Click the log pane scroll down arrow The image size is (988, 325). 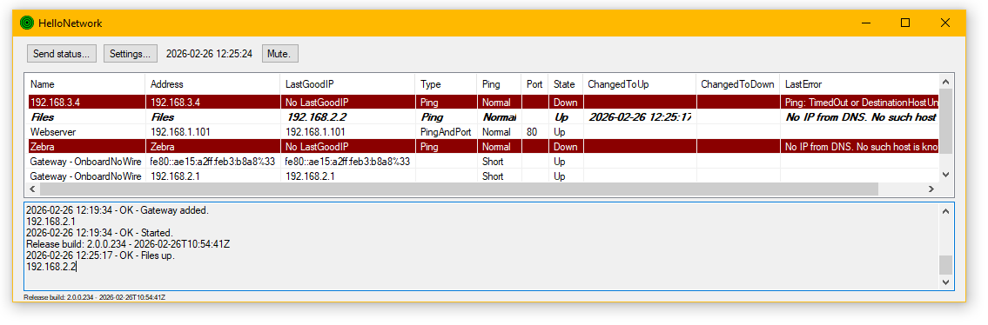click(946, 282)
